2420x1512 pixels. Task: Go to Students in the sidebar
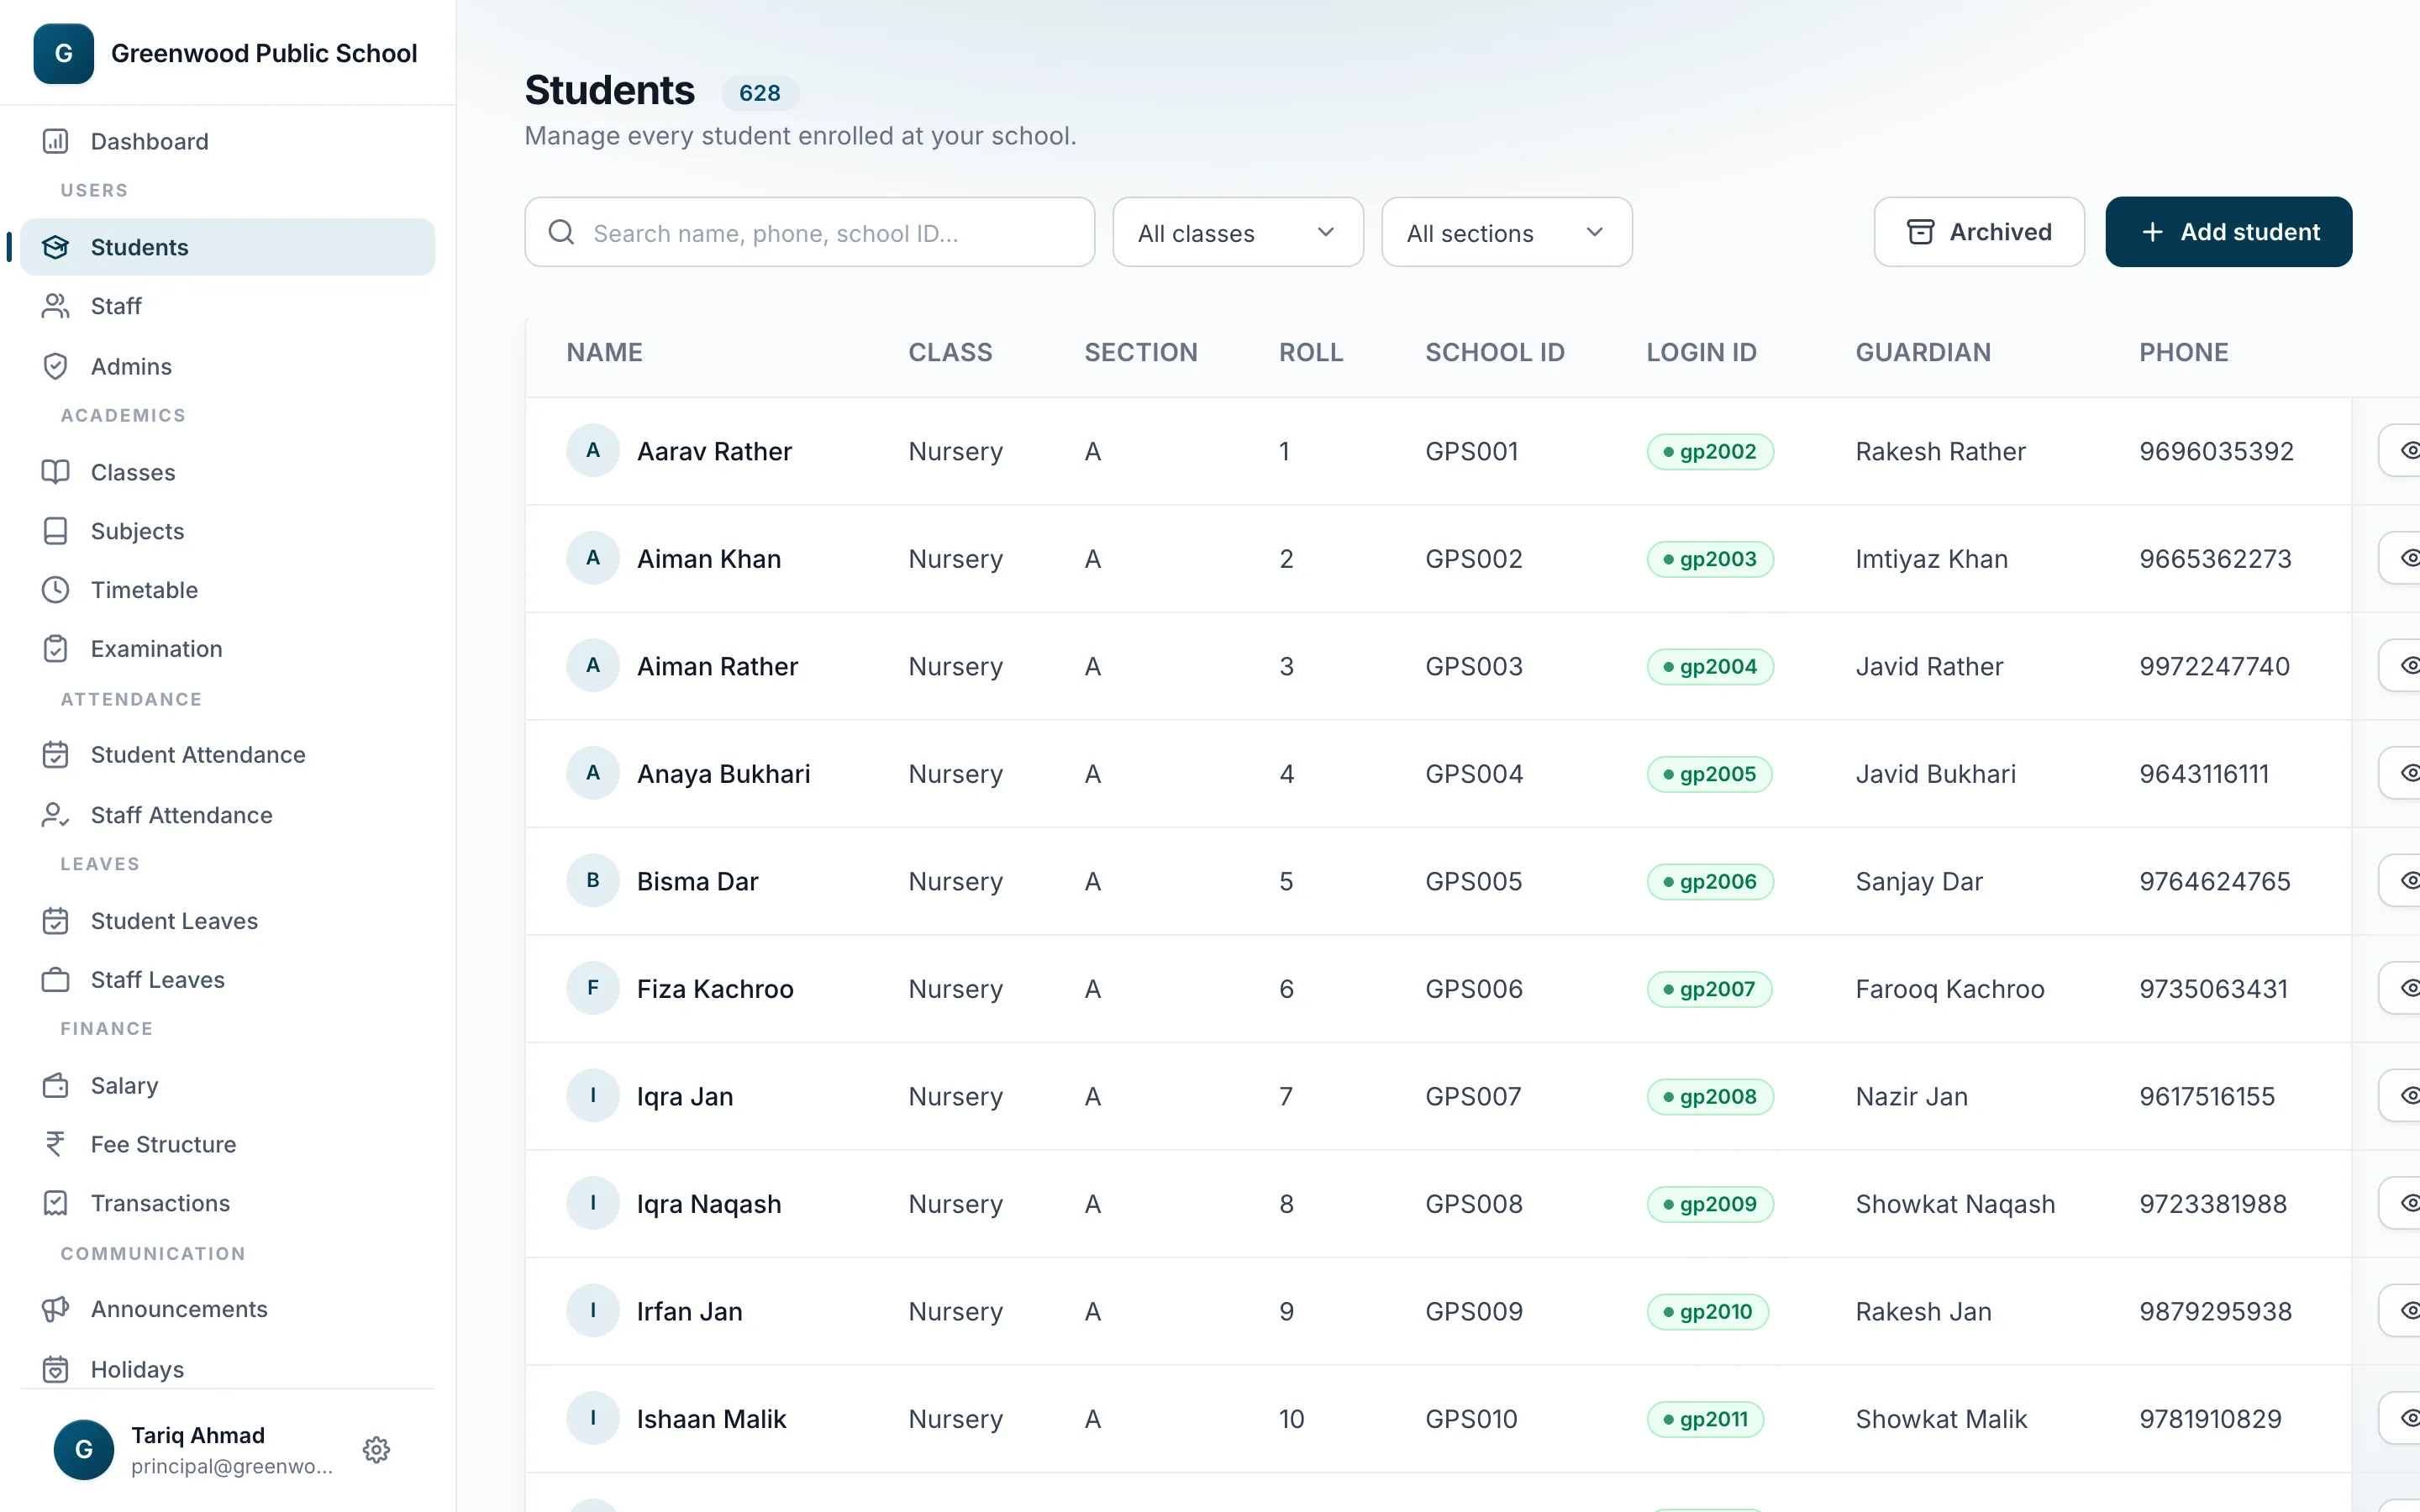pyautogui.click(x=228, y=247)
